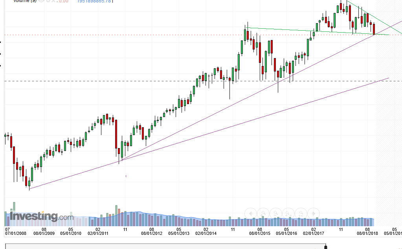This screenshot has height=249, width=402.
Task: Click the 08/01/2015 date label on time axis
Action: click(259, 233)
